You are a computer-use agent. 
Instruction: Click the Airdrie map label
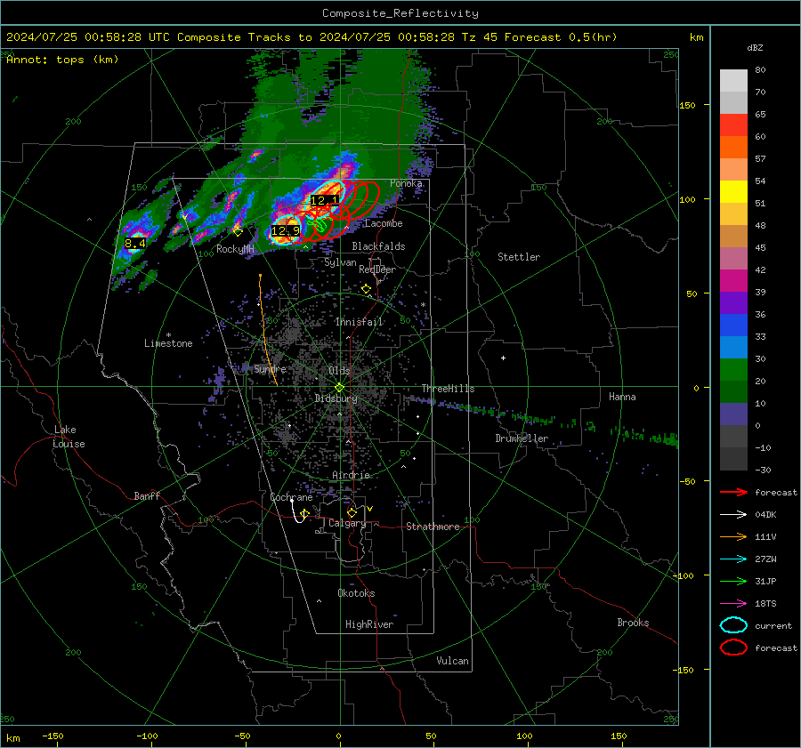[351, 475]
